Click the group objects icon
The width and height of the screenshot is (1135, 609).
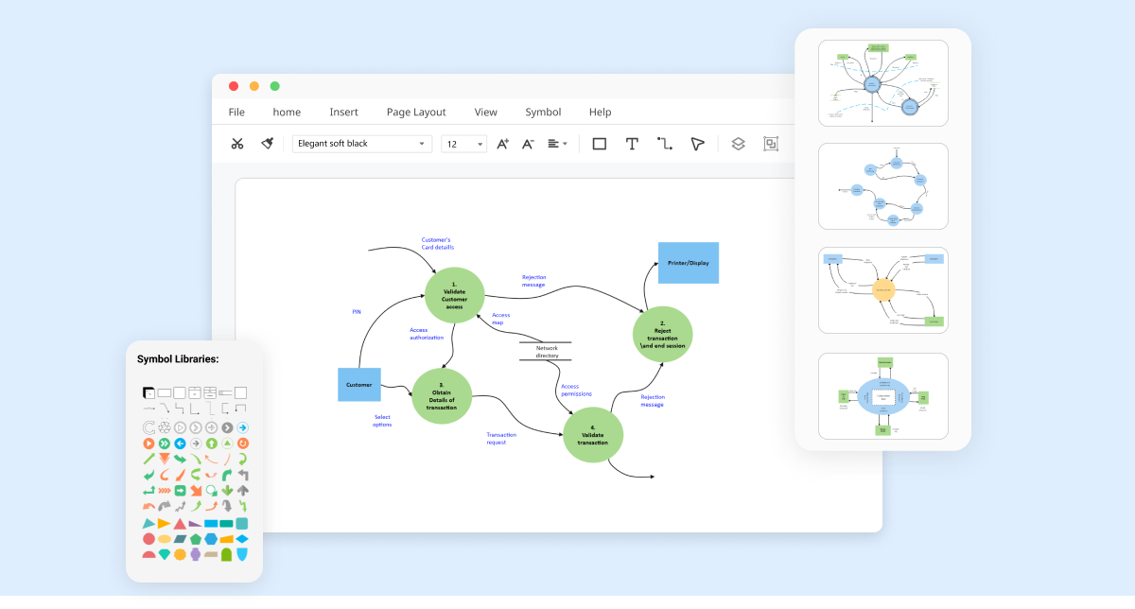[771, 143]
